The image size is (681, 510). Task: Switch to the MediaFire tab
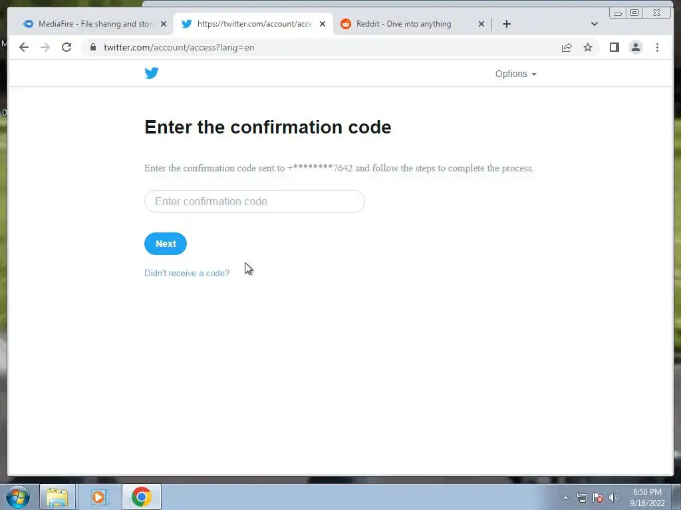(94, 24)
